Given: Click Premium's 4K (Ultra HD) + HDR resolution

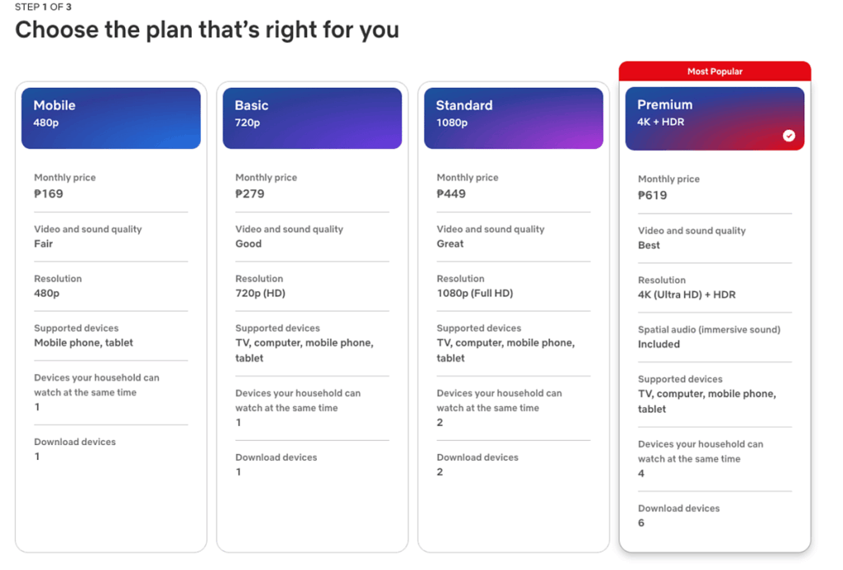Looking at the screenshot, I should click(687, 294).
